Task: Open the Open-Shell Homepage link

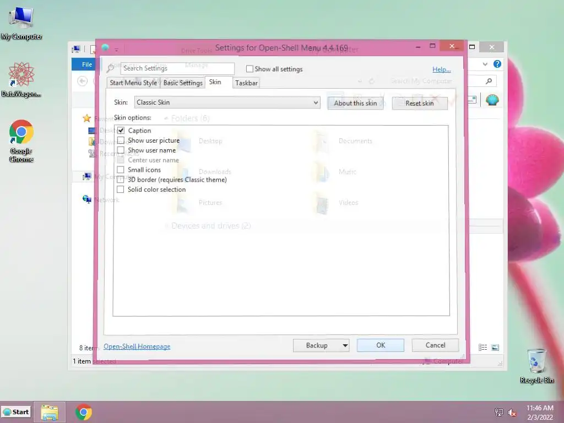Action: (x=137, y=346)
